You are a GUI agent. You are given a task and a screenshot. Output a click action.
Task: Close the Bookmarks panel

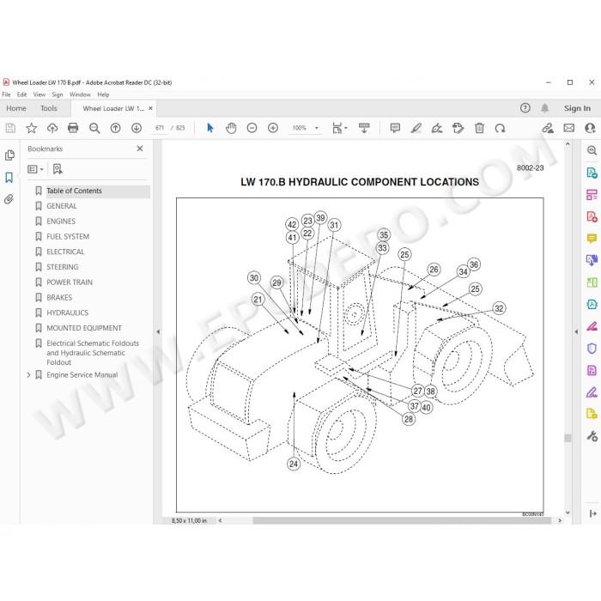[x=140, y=149]
